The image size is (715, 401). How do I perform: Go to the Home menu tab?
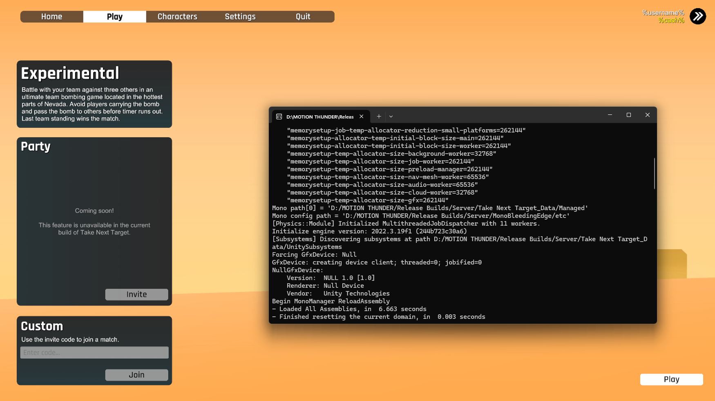click(51, 17)
